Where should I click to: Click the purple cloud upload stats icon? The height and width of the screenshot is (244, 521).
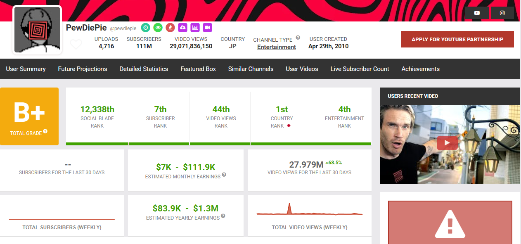pos(182,27)
